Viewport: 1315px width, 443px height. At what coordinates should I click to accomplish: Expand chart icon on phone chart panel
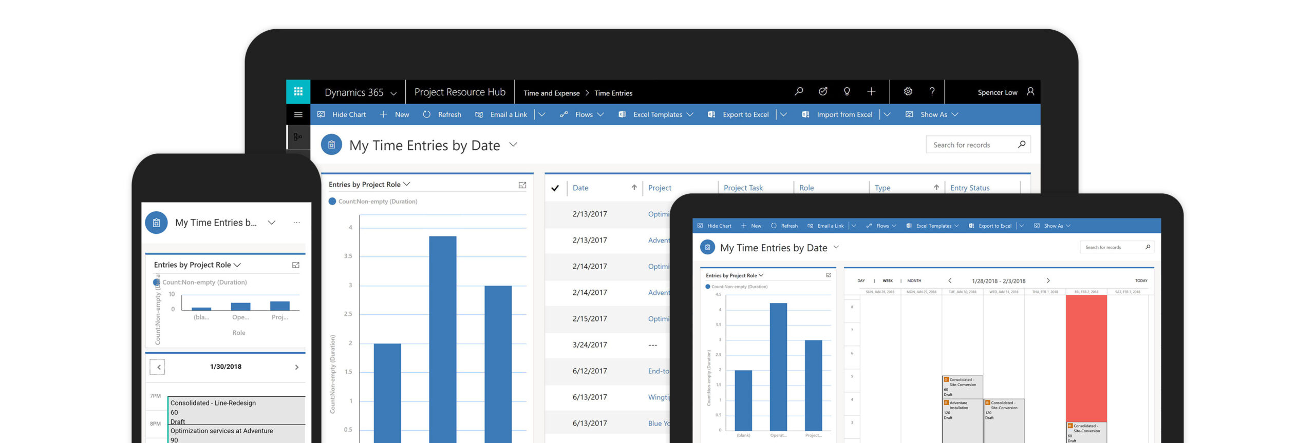(296, 265)
